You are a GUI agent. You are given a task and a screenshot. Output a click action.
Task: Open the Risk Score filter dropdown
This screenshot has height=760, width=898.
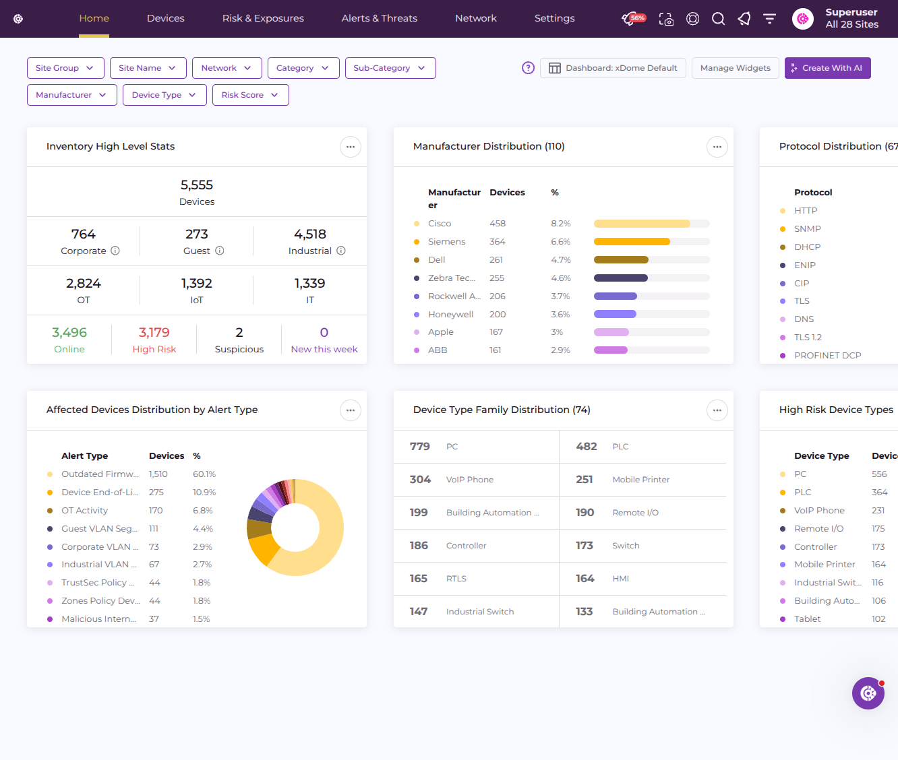(251, 95)
